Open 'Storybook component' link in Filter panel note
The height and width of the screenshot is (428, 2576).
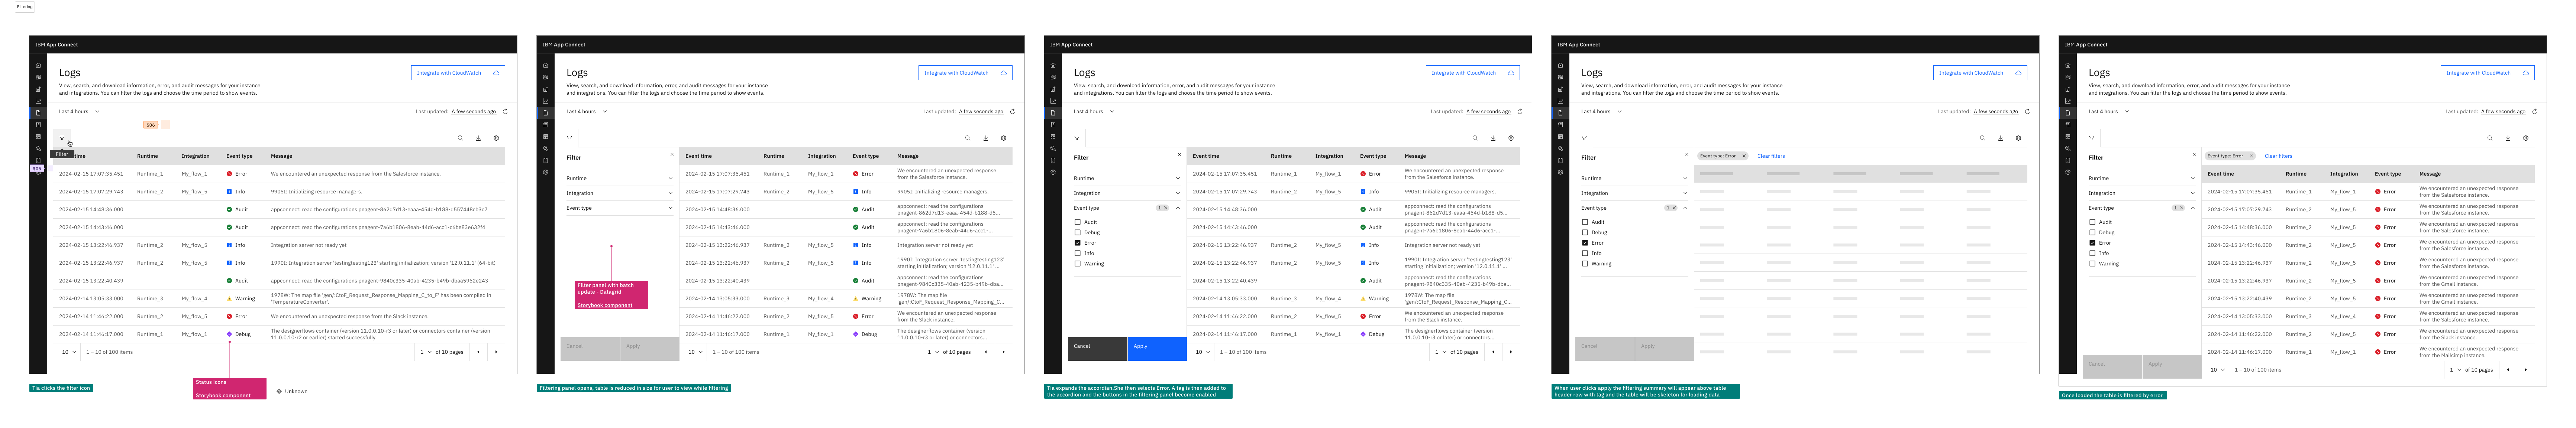coord(605,305)
